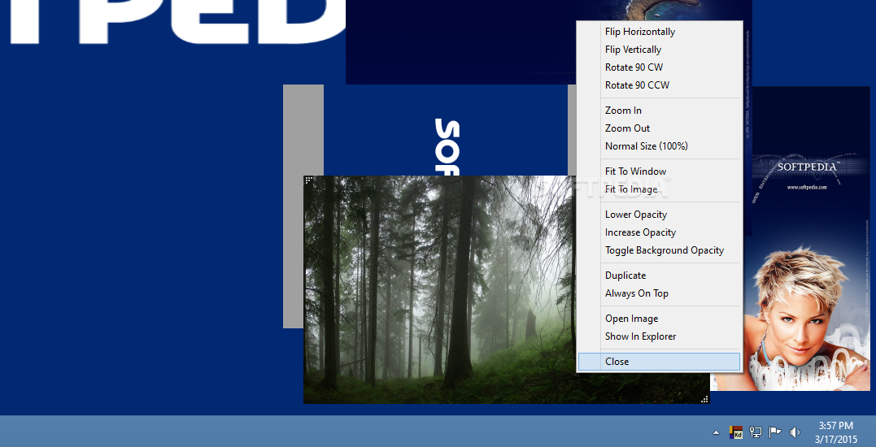Choose Duplicate from the menu
The height and width of the screenshot is (447, 876).
(659, 276)
